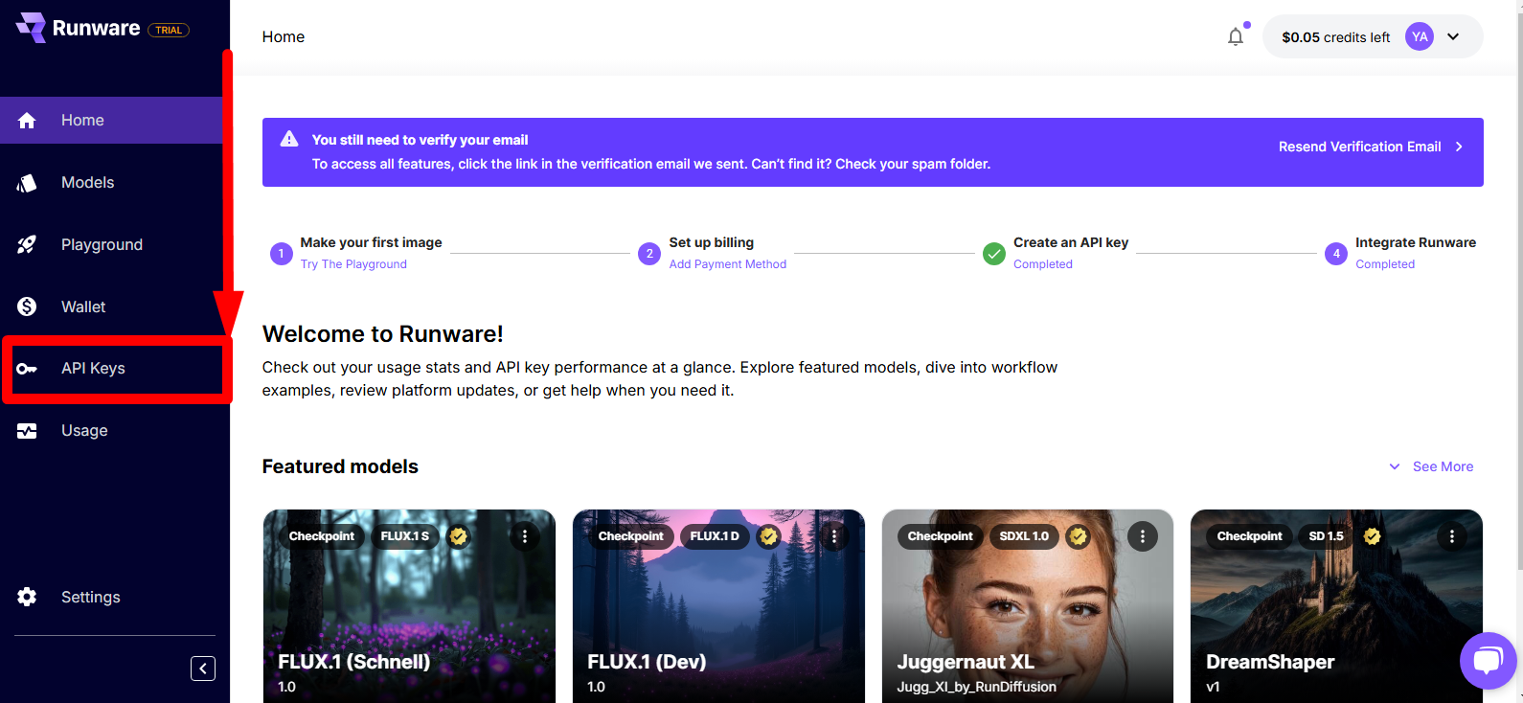This screenshot has height=703, width=1523.
Task: Click the Playground rocket icon
Action: pyautogui.click(x=27, y=245)
